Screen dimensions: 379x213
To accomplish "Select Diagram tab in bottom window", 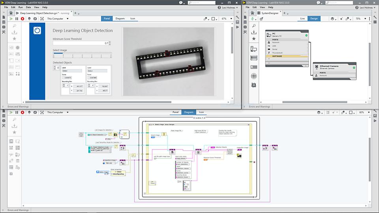I will [x=189, y=112].
